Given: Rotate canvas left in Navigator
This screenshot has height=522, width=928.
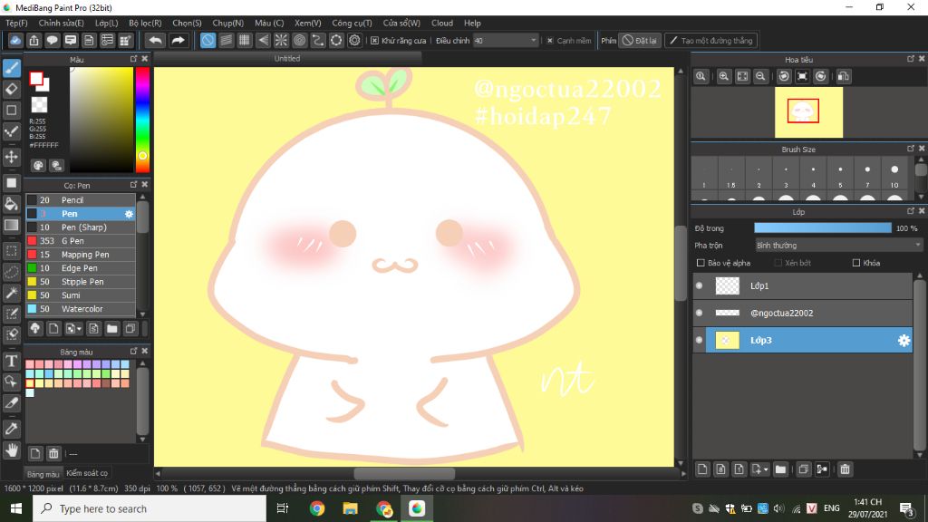Looking at the screenshot, I should pos(784,76).
